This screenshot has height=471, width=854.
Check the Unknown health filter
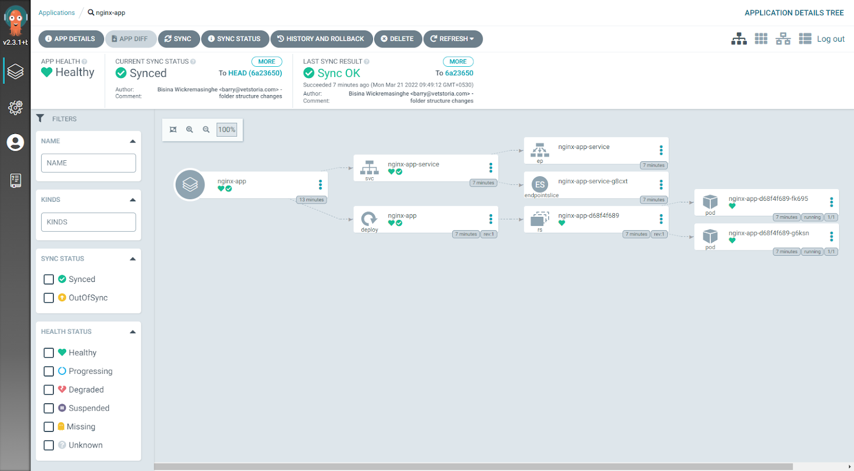pos(49,445)
